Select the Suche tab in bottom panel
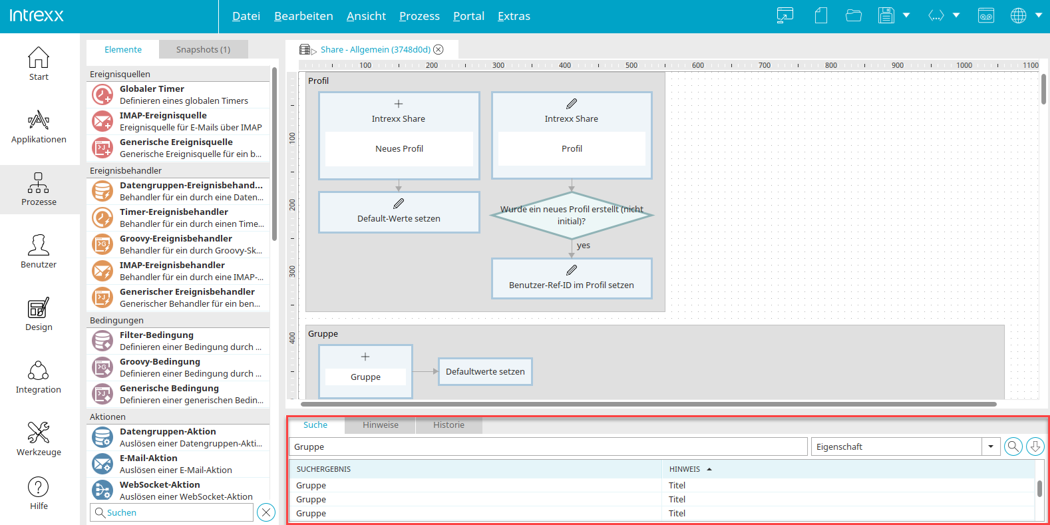Image resolution: width=1050 pixels, height=525 pixels. (x=315, y=425)
